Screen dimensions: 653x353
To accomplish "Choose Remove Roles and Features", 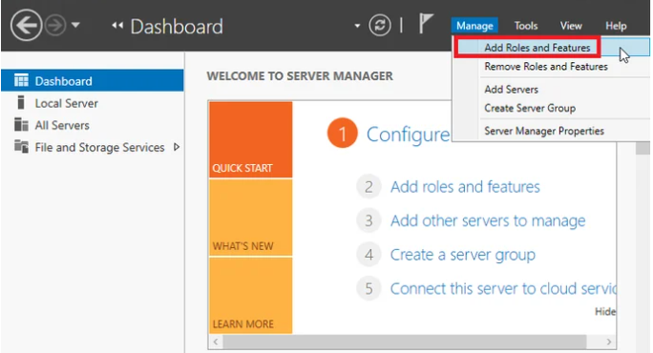I will pyautogui.click(x=546, y=67).
